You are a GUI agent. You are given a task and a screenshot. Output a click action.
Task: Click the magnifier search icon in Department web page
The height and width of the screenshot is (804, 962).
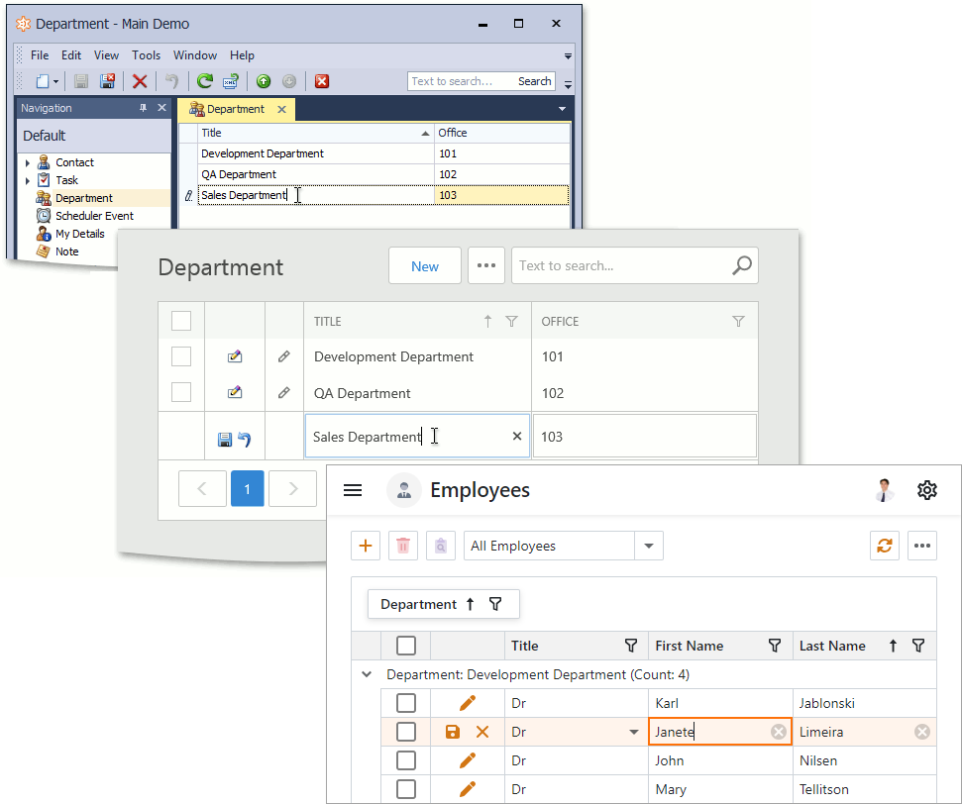[x=742, y=265]
